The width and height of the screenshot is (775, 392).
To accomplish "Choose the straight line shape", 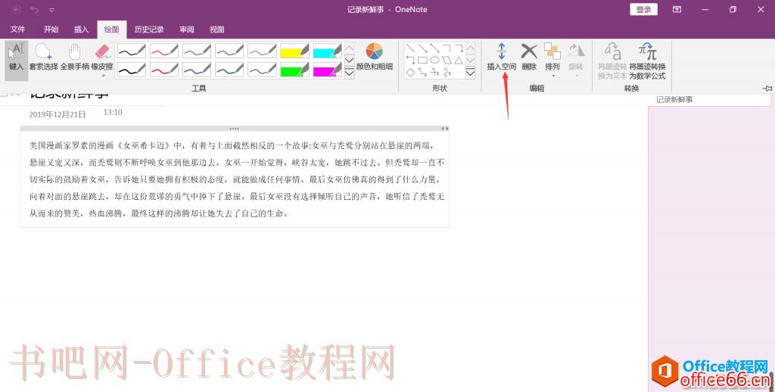I will [x=411, y=48].
